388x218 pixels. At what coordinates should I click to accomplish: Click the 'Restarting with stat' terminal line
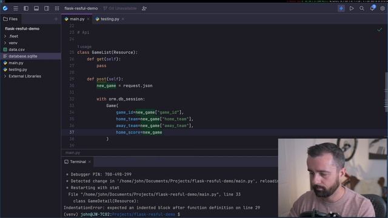click(x=93, y=188)
